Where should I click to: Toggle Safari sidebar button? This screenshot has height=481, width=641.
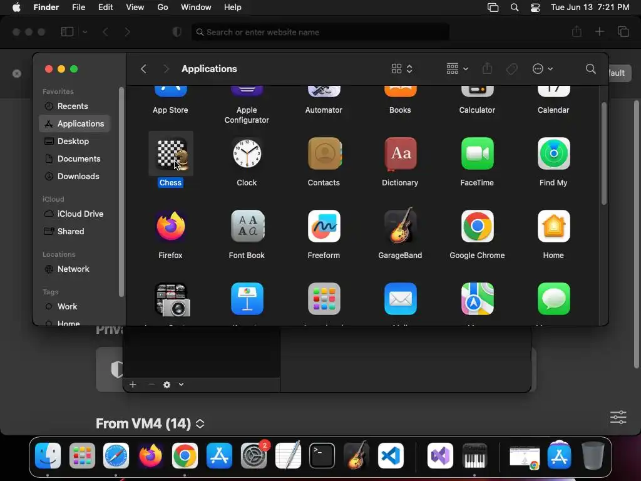click(67, 32)
